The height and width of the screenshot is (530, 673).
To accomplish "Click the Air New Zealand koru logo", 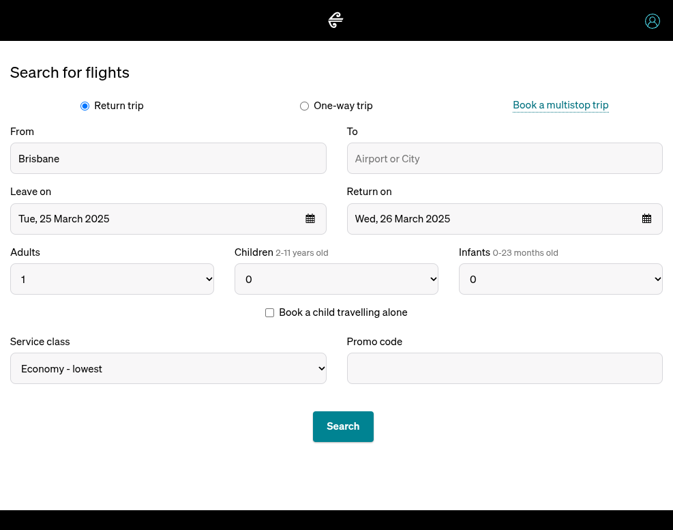I will 335,20.
